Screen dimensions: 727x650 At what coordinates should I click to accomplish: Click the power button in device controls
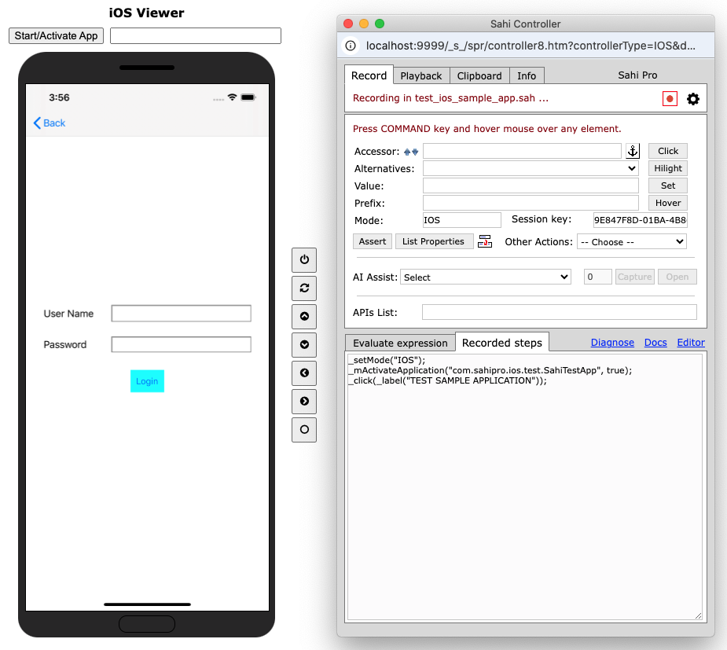click(304, 259)
